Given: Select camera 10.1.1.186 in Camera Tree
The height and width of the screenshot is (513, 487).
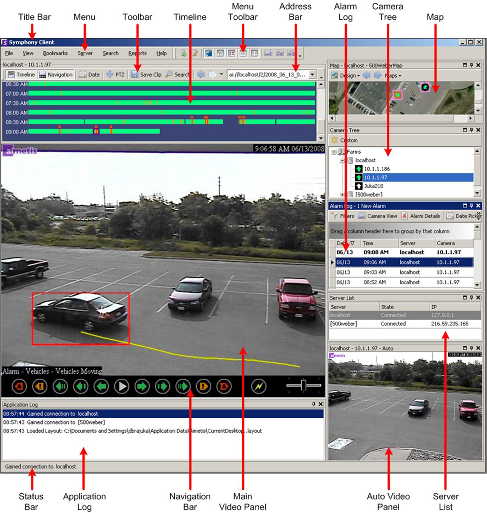Looking at the screenshot, I should pos(377,169).
